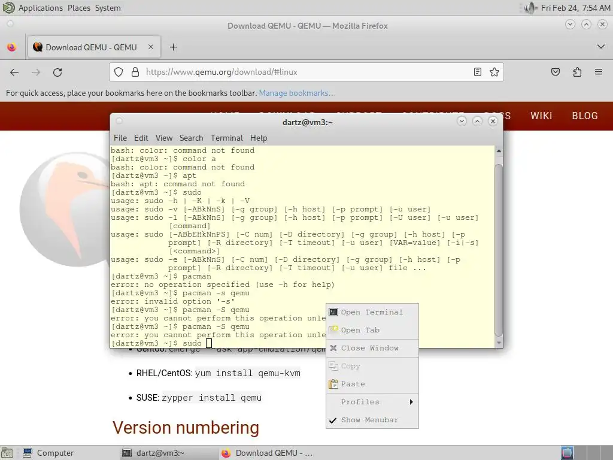
Task: Reload the QEMU download page
Action: [x=57, y=72]
